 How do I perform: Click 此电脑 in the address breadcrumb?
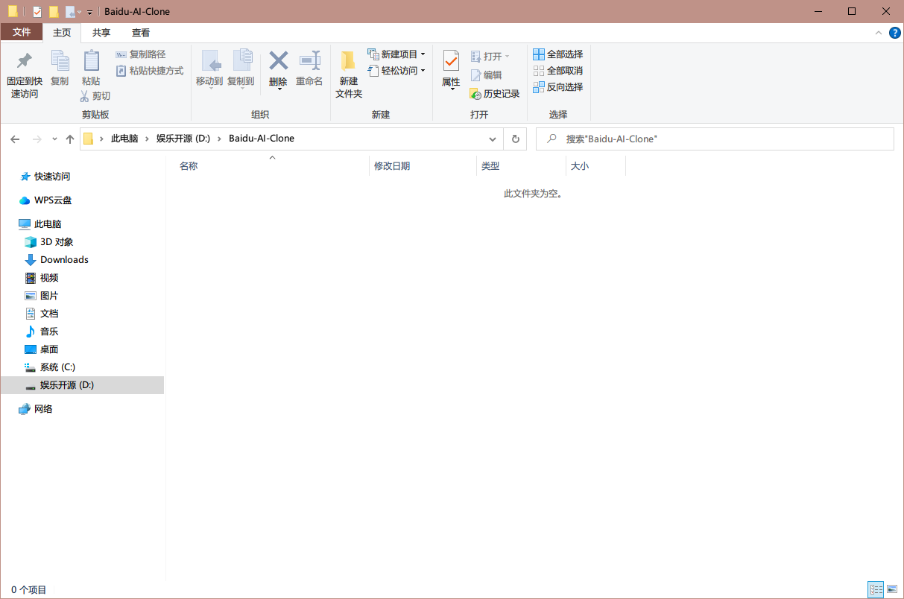(x=124, y=139)
